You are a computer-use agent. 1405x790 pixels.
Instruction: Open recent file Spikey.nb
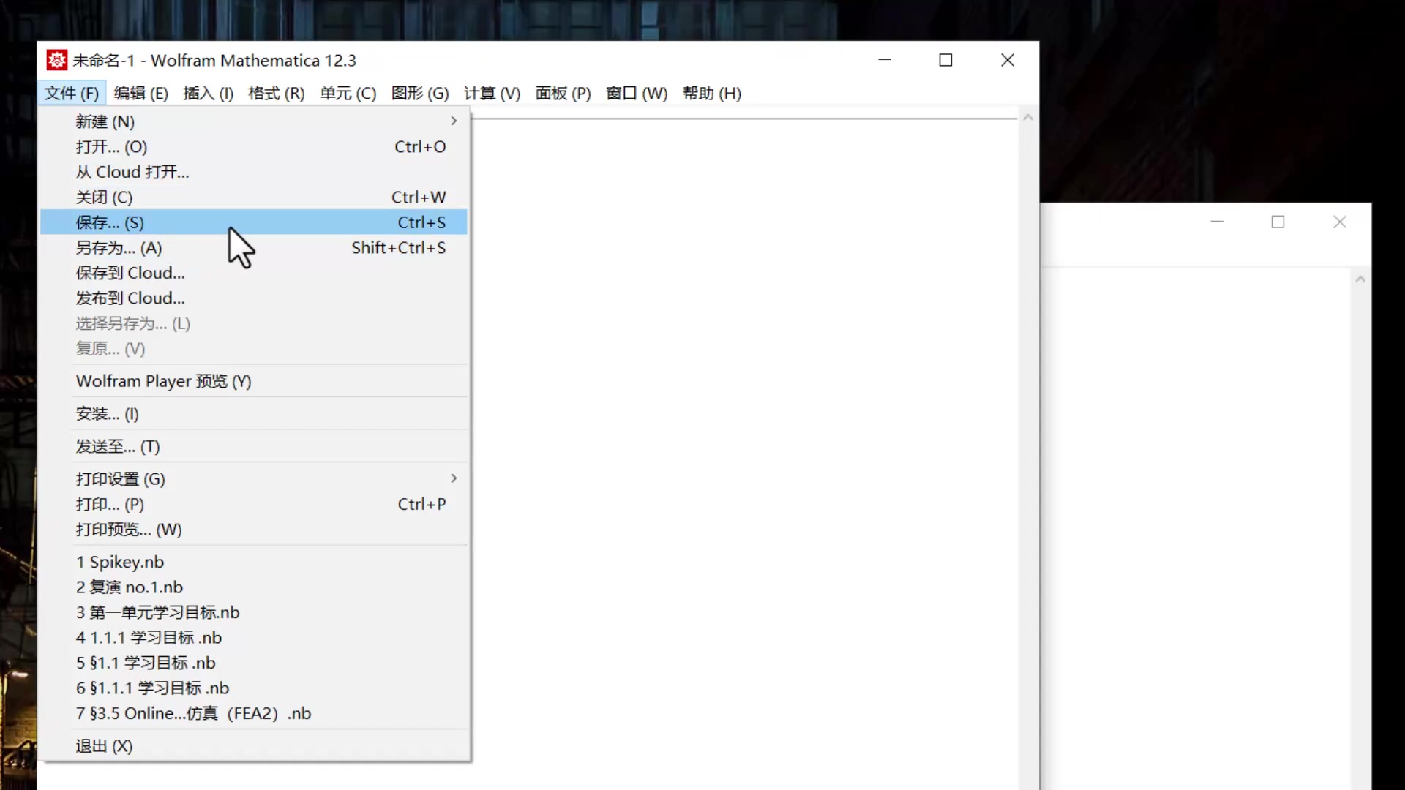click(x=120, y=562)
